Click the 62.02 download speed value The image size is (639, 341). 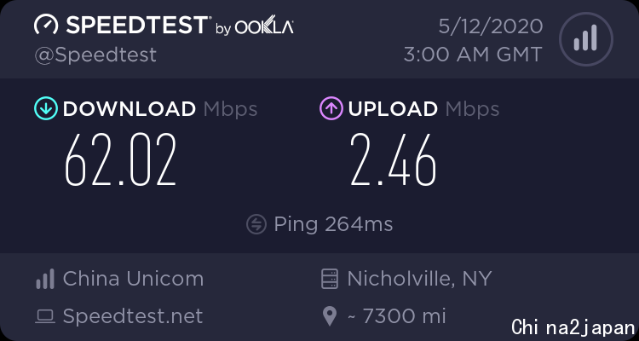[x=121, y=160]
